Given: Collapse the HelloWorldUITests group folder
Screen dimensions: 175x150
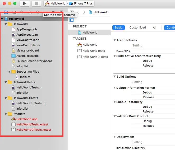Looking at the screenshot, I should pyautogui.click(x=6, y=98).
